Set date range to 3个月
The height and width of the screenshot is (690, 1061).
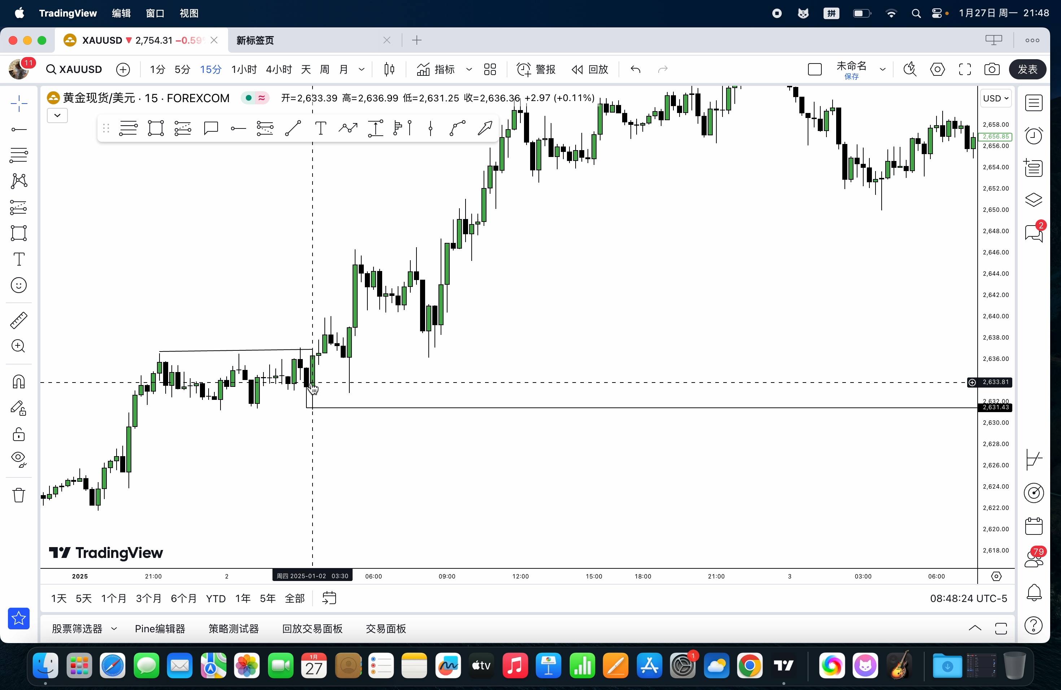click(148, 598)
